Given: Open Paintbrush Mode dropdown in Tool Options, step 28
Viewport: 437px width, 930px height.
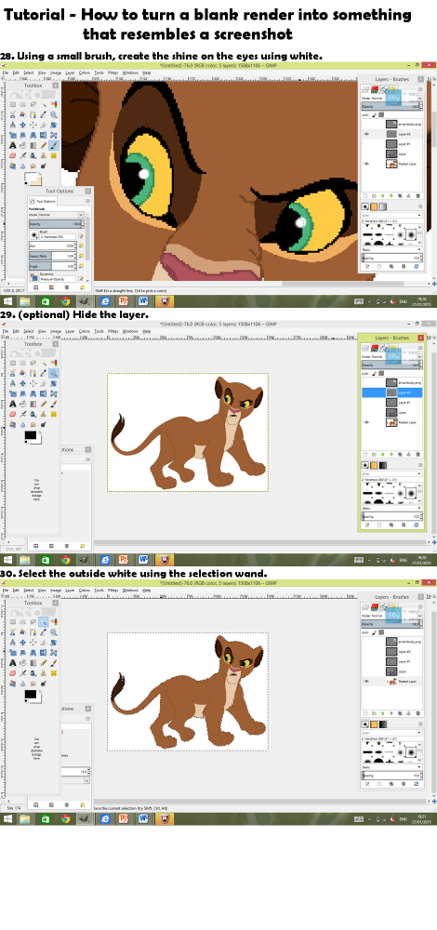Looking at the screenshot, I should [61, 215].
